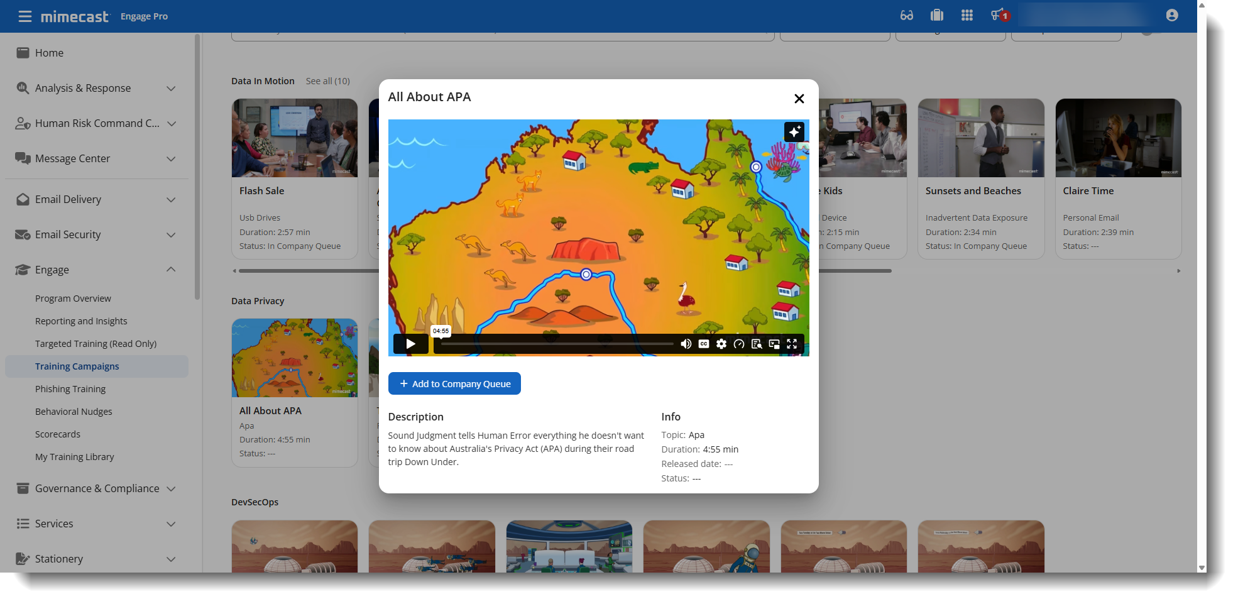The width and height of the screenshot is (1238, 604).
Task: Click the Human Risk Command Center icon
Action: pyautogui.click(x=23, y=123)
